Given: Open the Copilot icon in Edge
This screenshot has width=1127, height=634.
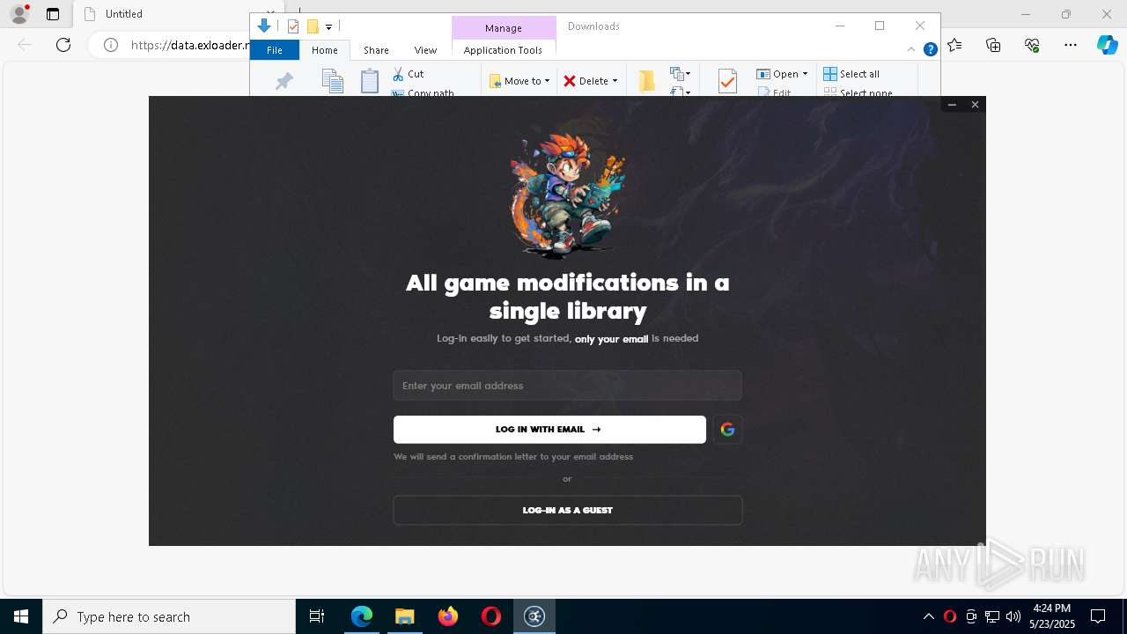Looking at the screenshot, I should (x=1107, y=45).
